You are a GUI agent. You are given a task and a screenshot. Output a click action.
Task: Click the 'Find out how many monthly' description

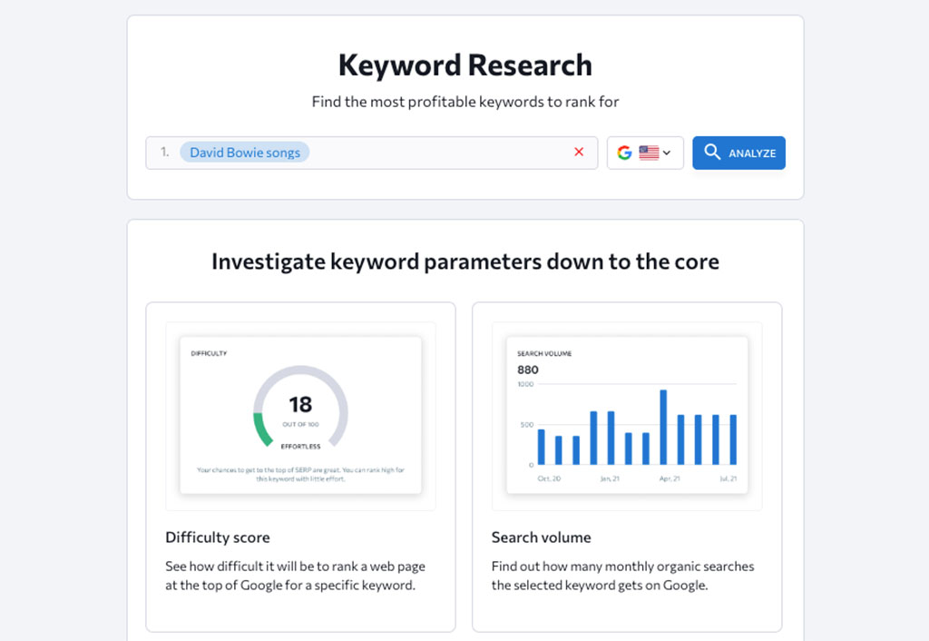pos(622,576)
